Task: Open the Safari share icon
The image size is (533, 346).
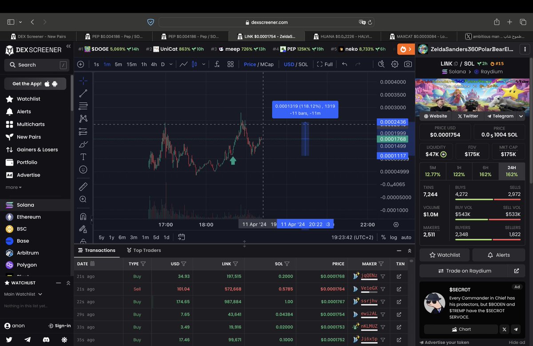Action: (497, 22)
